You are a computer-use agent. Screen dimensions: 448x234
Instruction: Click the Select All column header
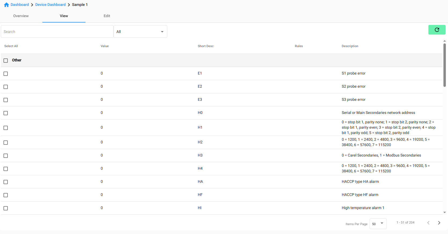click(x=11, y=46)
